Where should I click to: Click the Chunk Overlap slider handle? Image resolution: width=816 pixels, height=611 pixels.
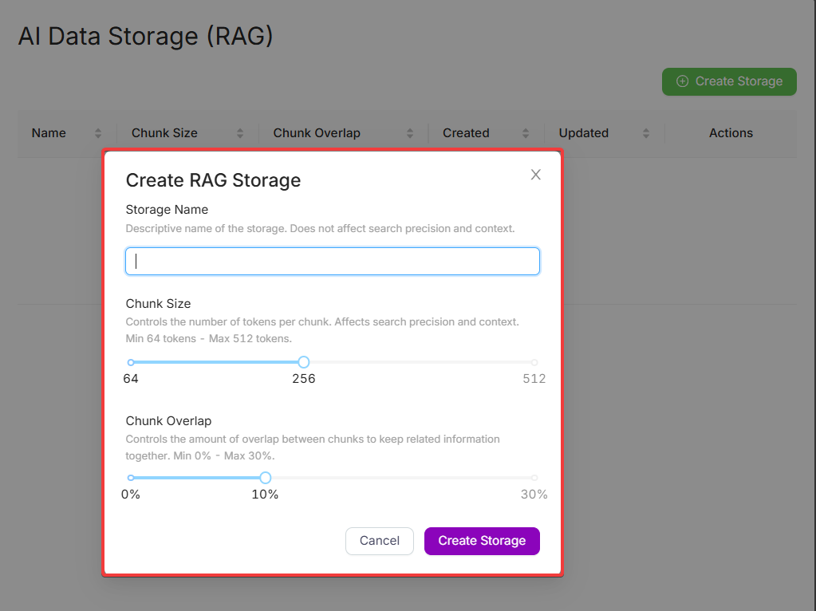coord(265,478)
